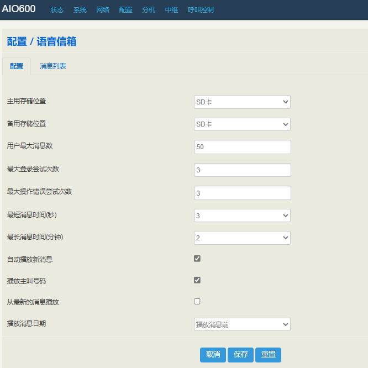Enable the 从最新的消息播放 checkbox
This screenshot has height=368, width=368.
(x=197, y=302)
